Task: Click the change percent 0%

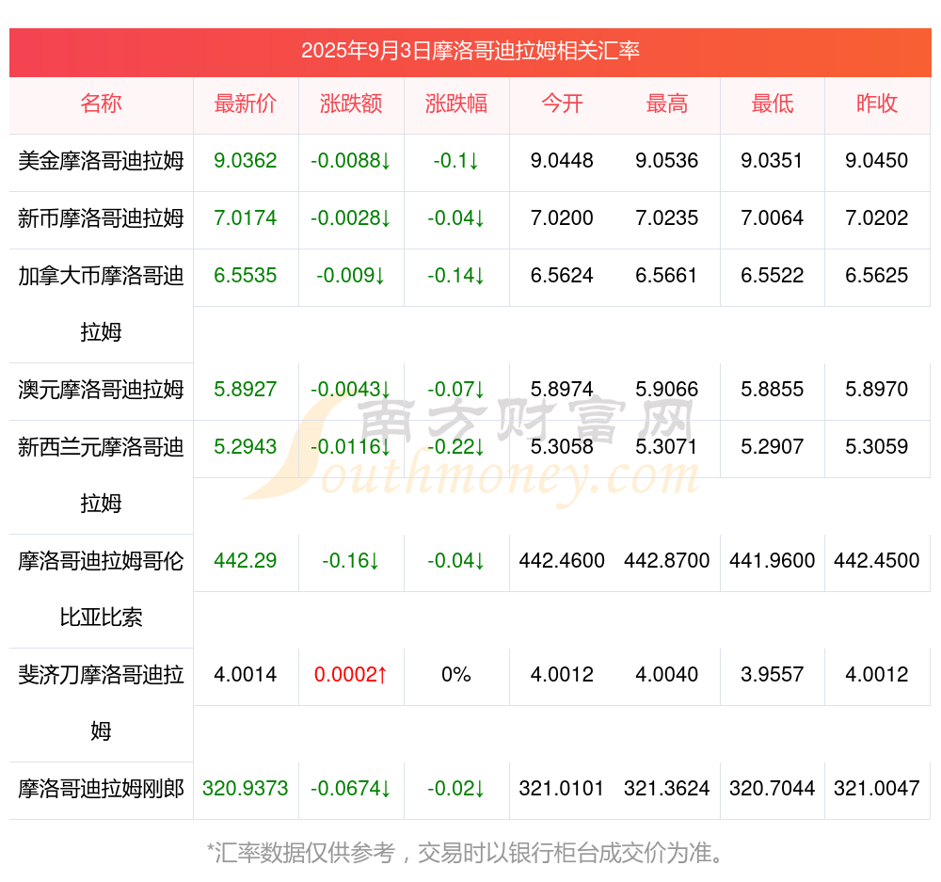Action: click(x=456, y=675)
